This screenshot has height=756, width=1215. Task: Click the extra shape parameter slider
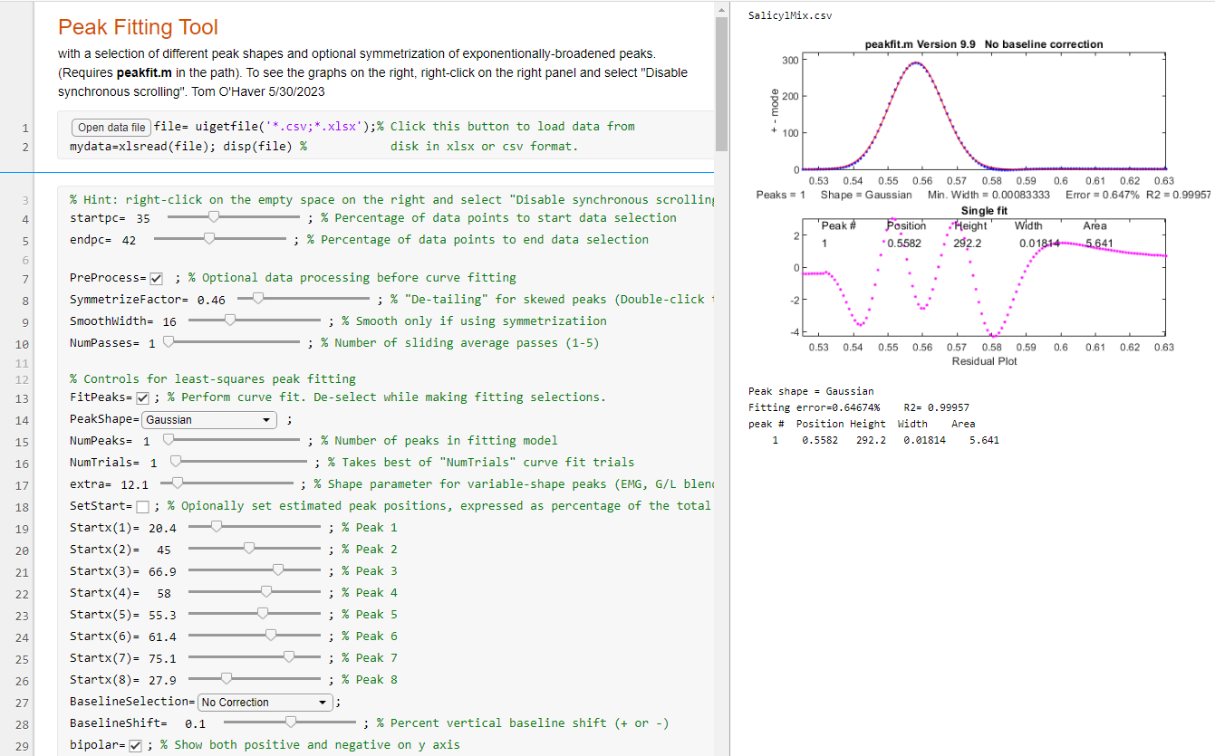point(178,484)
